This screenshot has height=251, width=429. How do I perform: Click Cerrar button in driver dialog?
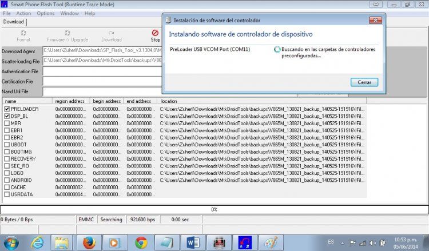[x=364, y=82]
